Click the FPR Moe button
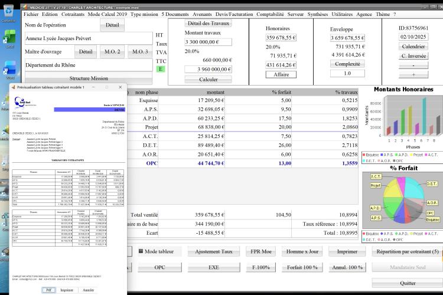Viewport: 443px width, 295px height. click(x=260, y=251)
